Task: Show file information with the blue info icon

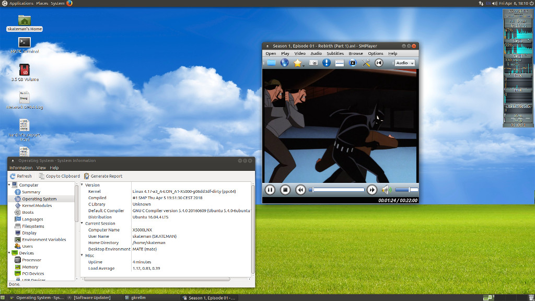Action: [x=327, y=63]
